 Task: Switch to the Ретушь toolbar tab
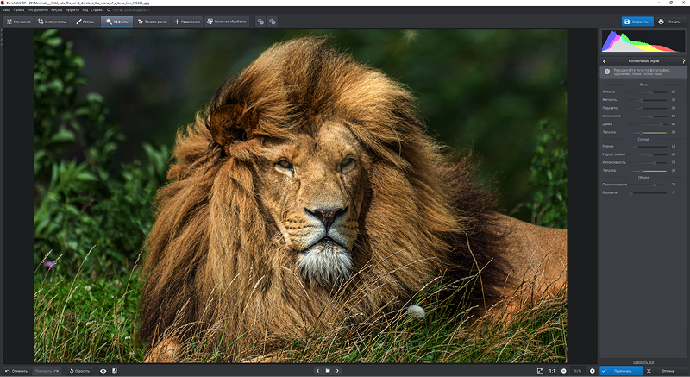(x=85, y=22)
